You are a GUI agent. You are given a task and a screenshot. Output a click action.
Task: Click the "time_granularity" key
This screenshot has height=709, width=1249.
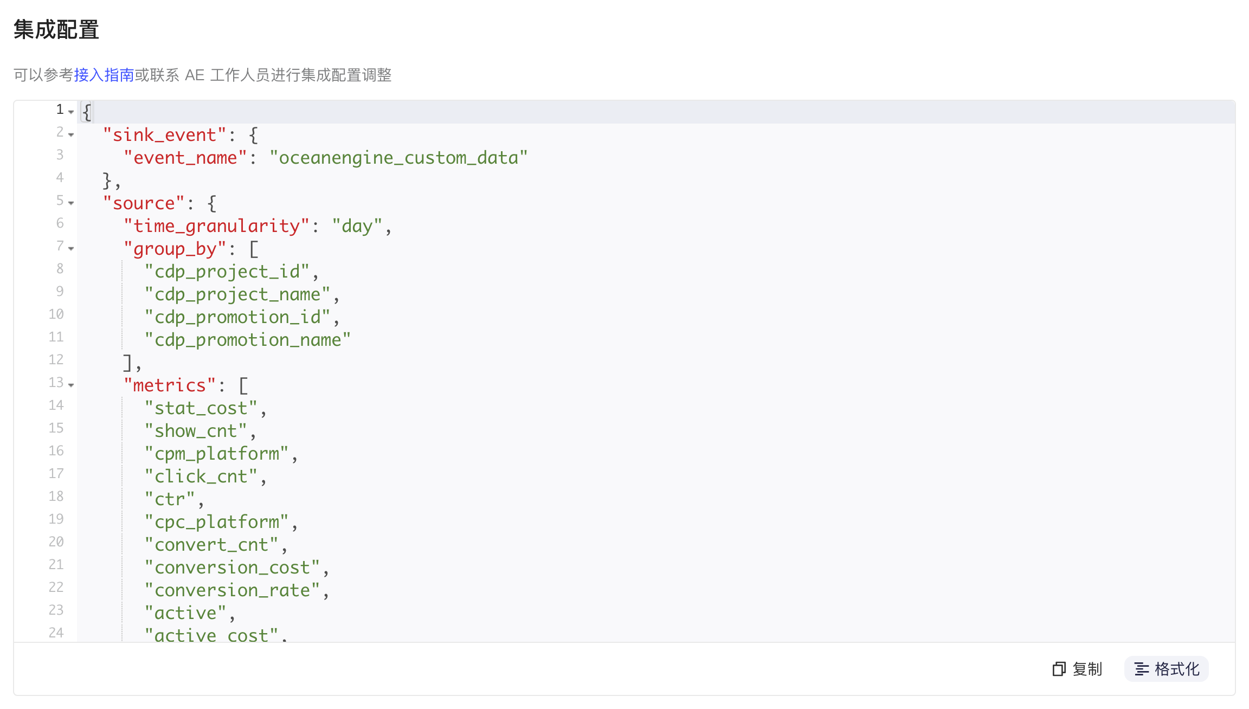click(x=216, y=225)
